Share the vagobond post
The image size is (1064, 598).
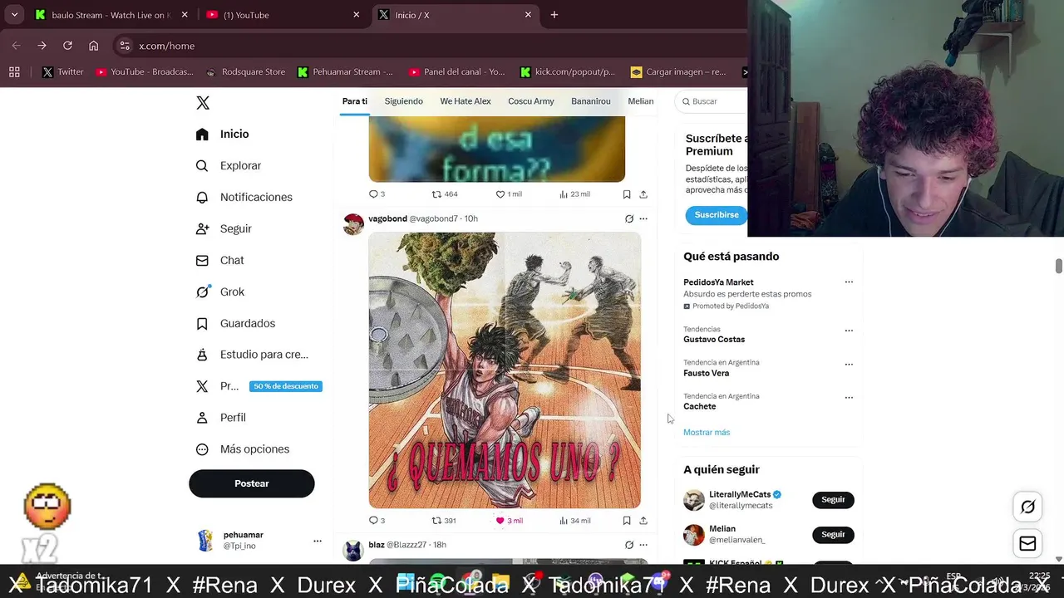pos(643,521)
